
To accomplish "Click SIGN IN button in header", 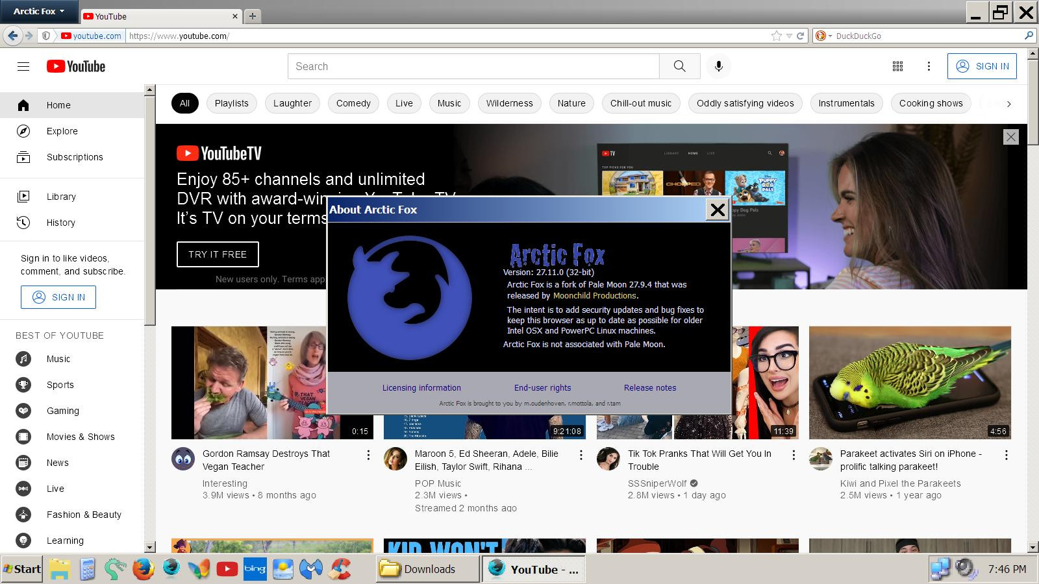I will click(x=982, y=66).
